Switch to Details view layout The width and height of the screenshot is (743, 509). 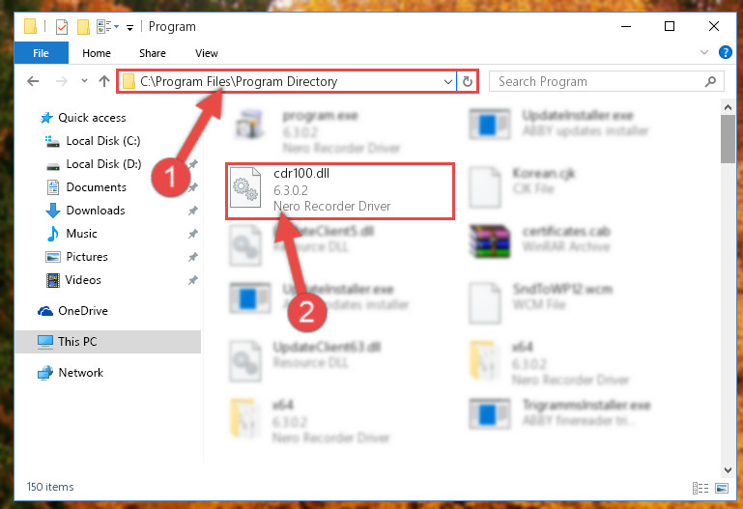click(700, 488)
